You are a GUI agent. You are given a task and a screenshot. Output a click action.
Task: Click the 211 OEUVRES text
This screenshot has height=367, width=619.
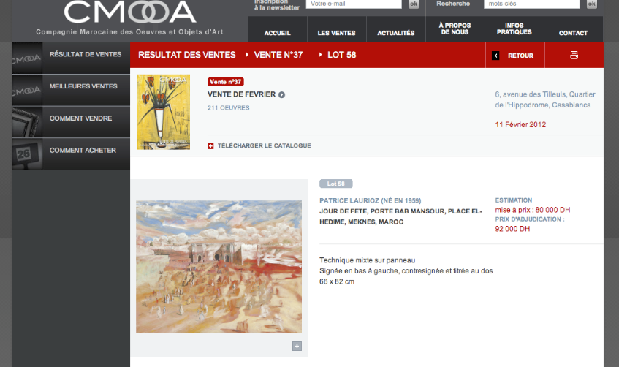click(x=229, y=108)
